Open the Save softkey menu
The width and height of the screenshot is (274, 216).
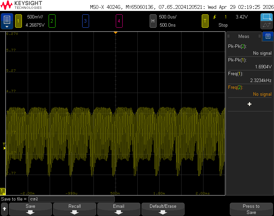point(30,209)
